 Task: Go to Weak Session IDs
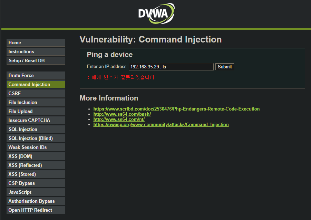click(x=36, y=147)
